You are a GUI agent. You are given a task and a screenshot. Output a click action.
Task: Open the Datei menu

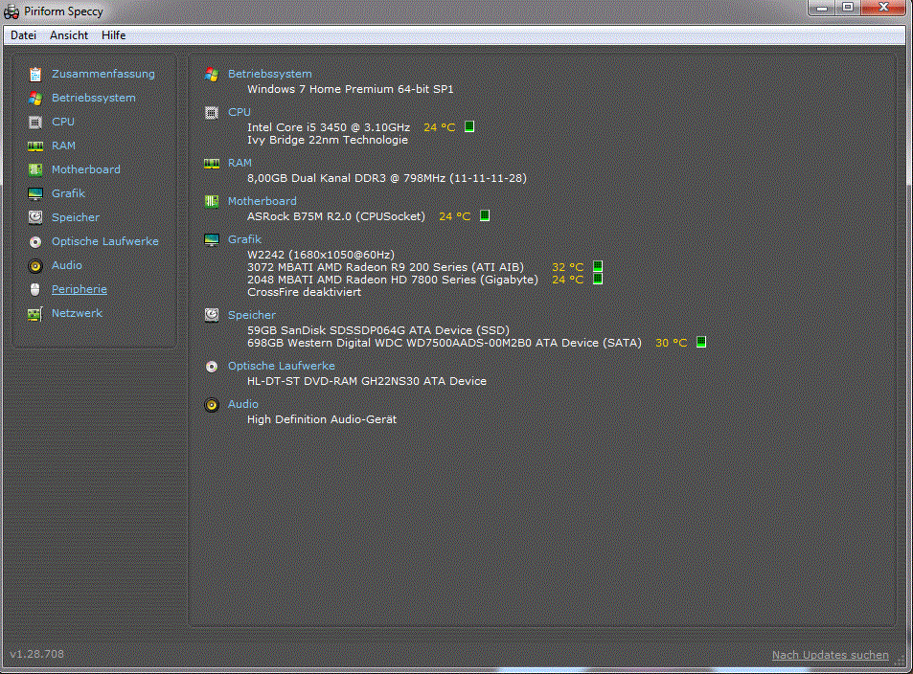23,35
